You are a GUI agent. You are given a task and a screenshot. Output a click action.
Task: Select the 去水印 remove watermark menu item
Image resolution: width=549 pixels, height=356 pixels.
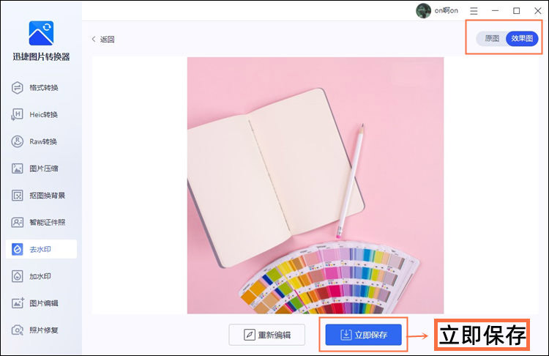41,249
